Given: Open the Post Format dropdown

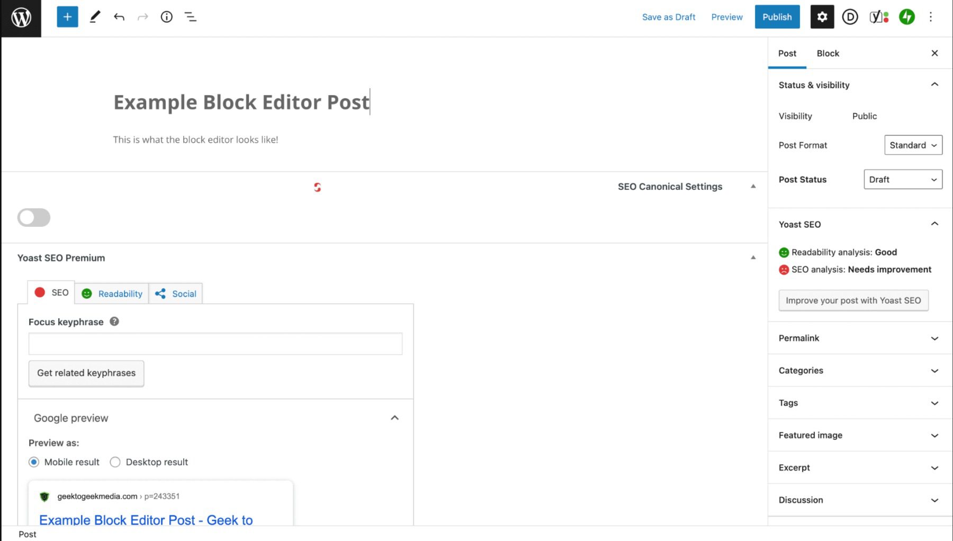Looking at the screenshot, I should (913, 145).
